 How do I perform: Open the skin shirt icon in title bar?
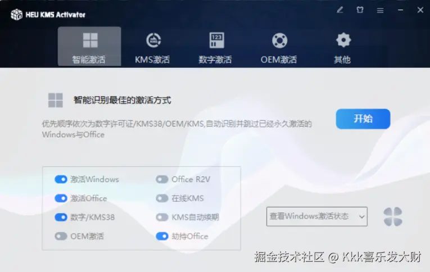pyautogui.click(x=360, y=10)
